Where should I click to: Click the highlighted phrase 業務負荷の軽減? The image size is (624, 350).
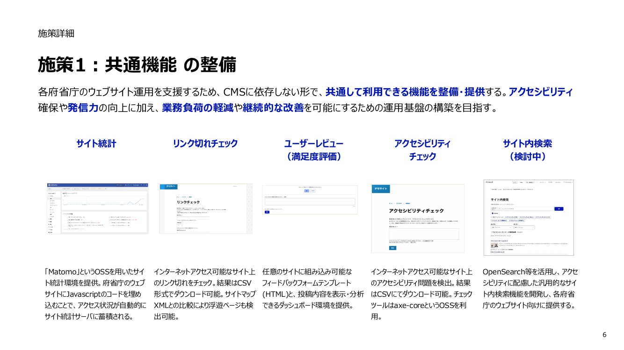tap(198, 108)
